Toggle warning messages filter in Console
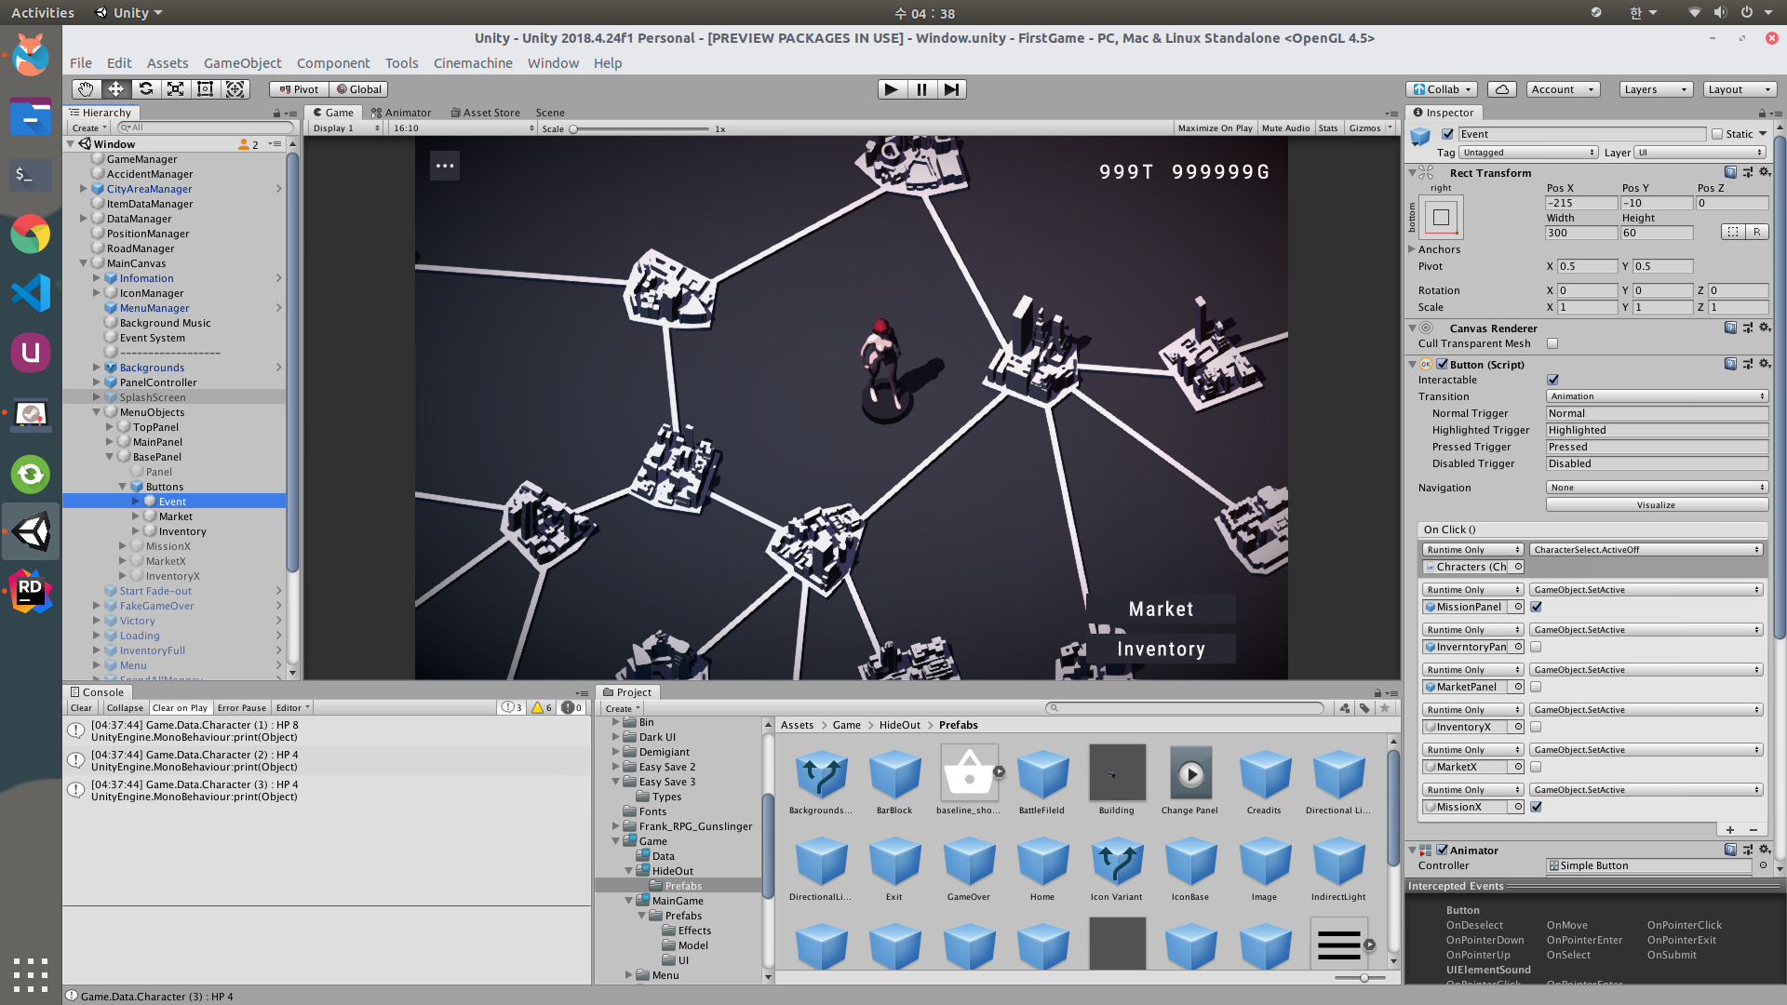This screenshot has width=1787, height=1005. click(x=542, y=708)
